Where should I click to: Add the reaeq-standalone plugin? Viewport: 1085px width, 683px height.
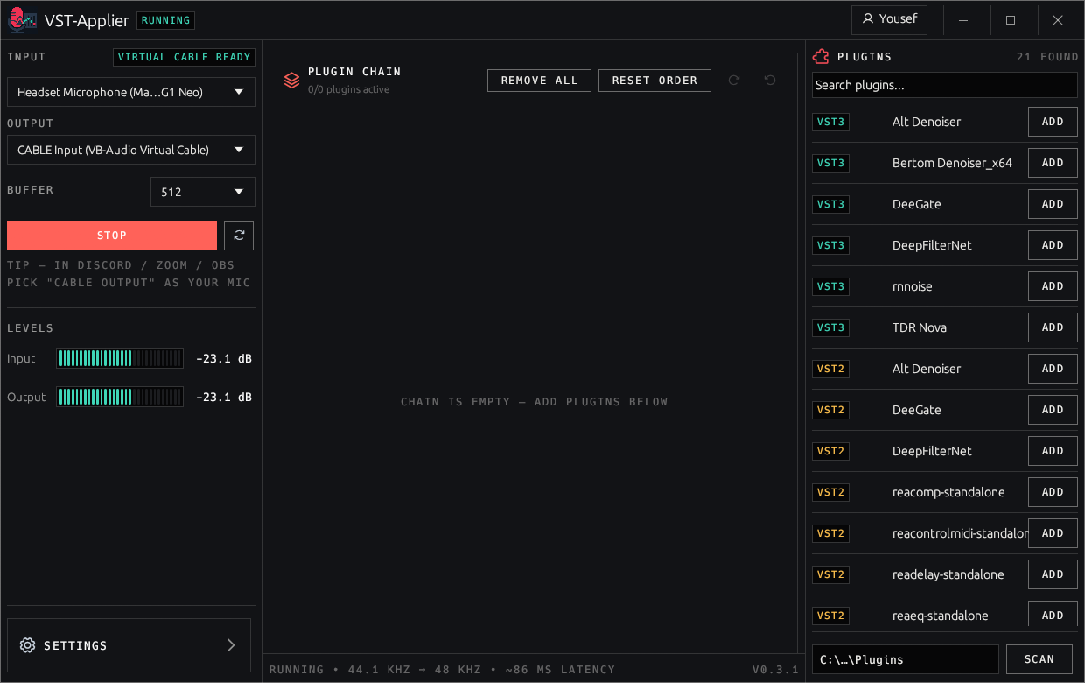click(x=1053, y=616)
